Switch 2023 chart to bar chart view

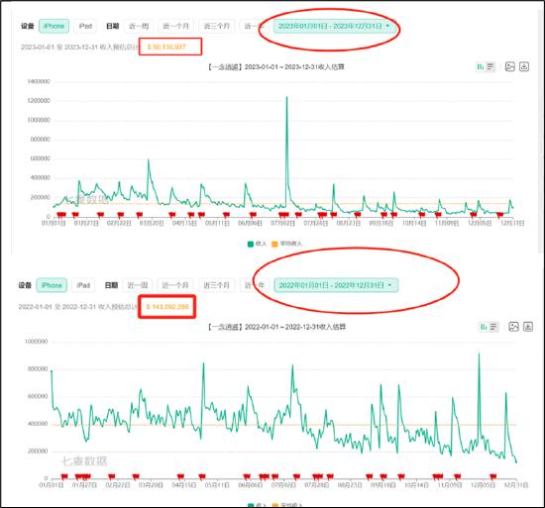pos(481,66)
